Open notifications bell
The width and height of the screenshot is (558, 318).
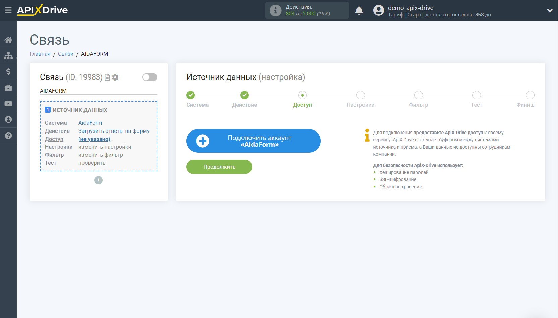tap(359, 10)
